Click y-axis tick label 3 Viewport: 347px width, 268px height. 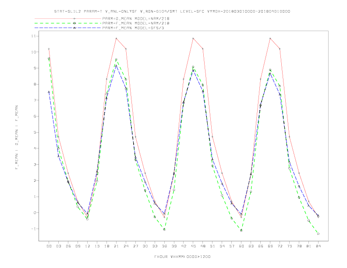(35, 165)
